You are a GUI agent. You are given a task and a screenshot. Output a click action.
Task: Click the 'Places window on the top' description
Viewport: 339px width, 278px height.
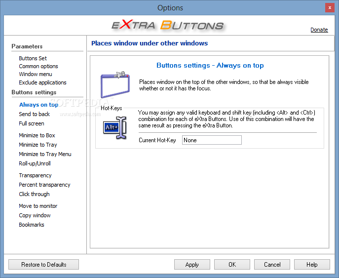pyautogui.click(x=224, y=85)
